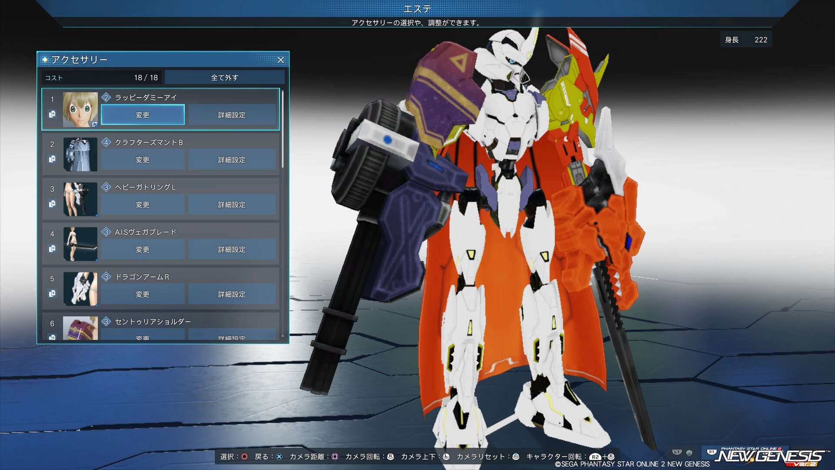The height and width of the screenshot is (470, 835).
Task: Click the エステ title at top
Action: [x=417, y=9]
